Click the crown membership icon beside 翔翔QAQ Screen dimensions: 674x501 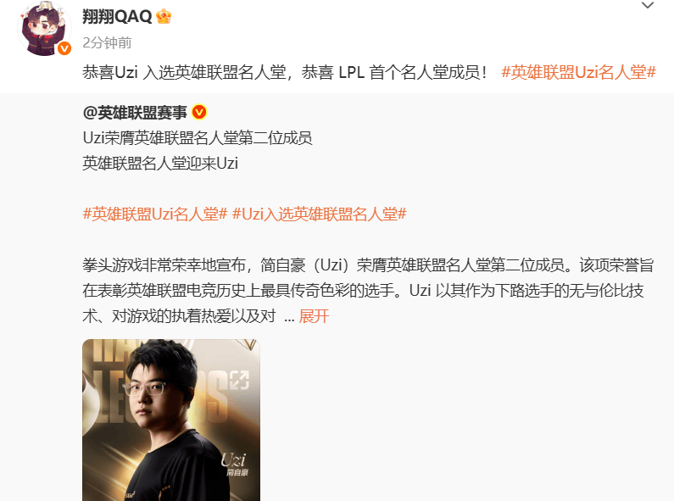coord(164,17)
